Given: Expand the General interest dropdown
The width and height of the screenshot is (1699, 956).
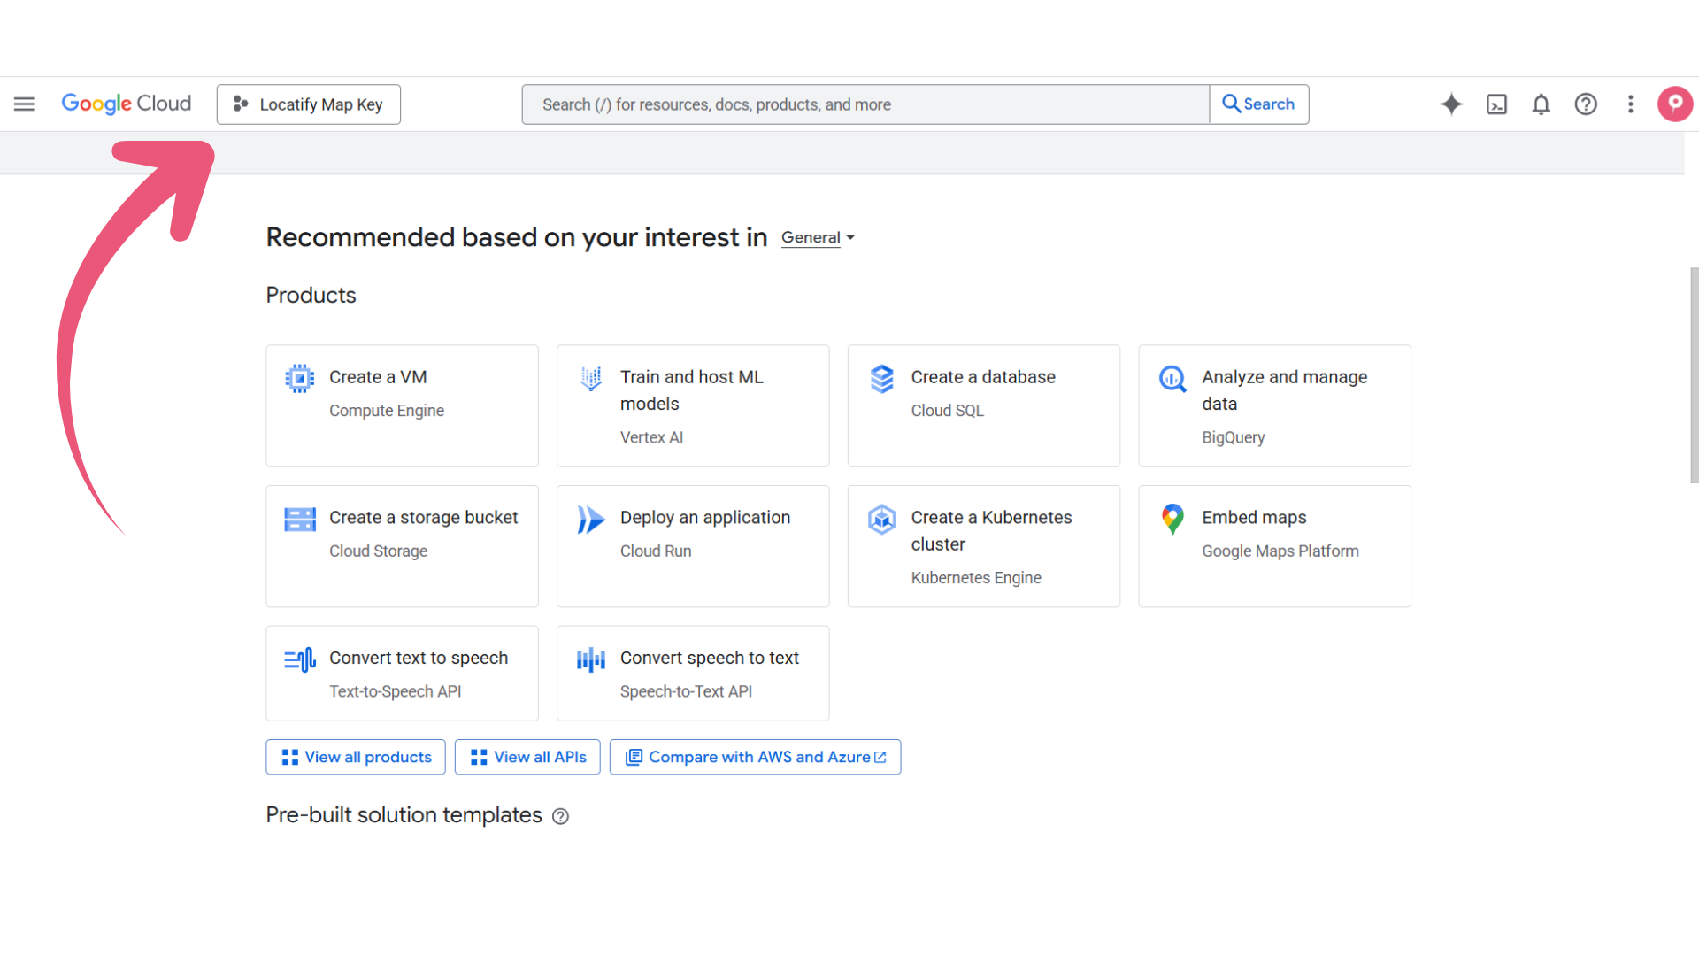Looking at the screenshot, I should 819,237.
